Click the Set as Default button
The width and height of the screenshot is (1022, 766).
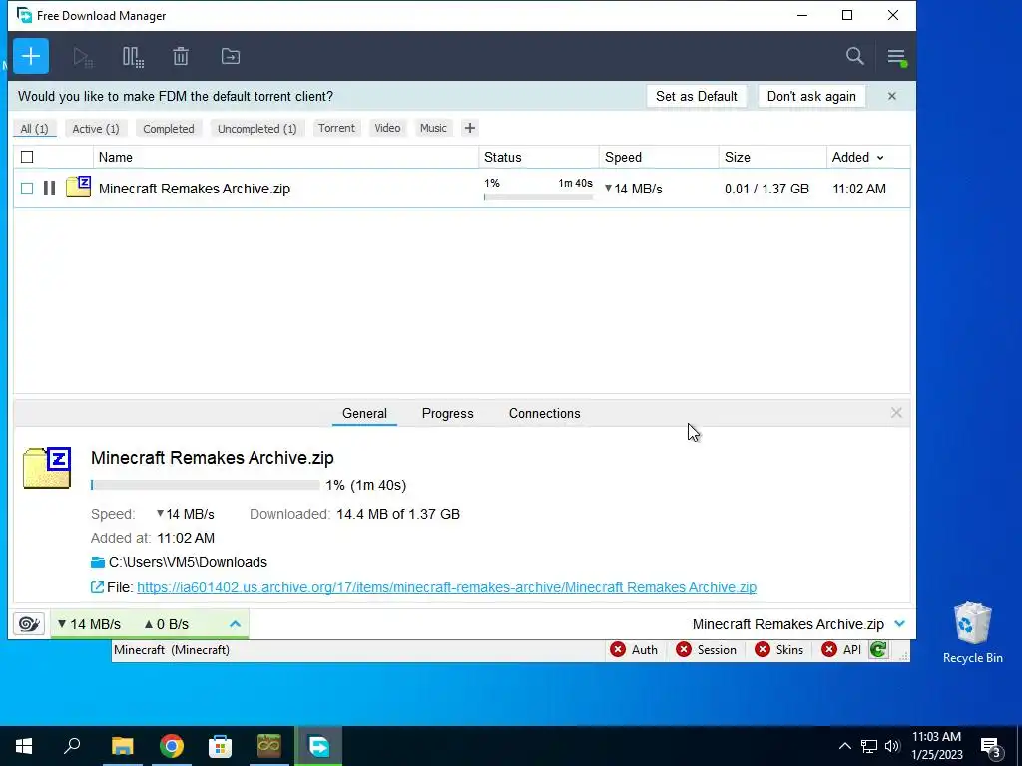[696, 96]
